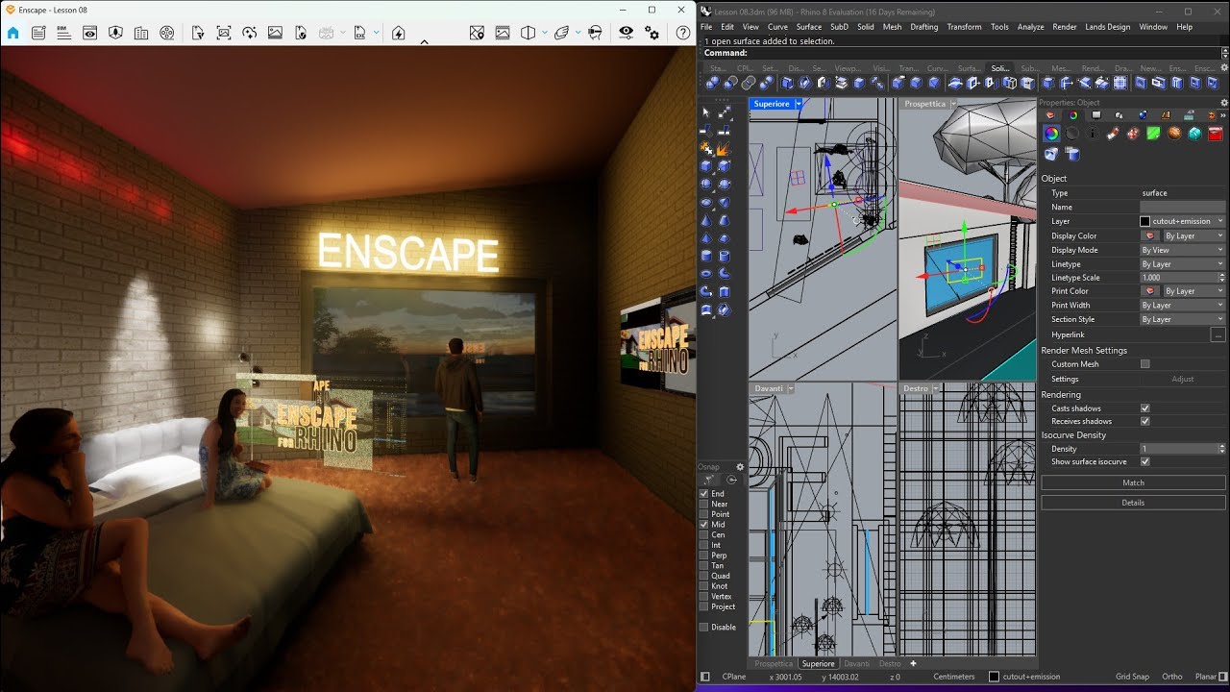Viewport: 1230px width, 692px height.
Task: Open the Enscape asset library book icon
Action: coord(140,33)
